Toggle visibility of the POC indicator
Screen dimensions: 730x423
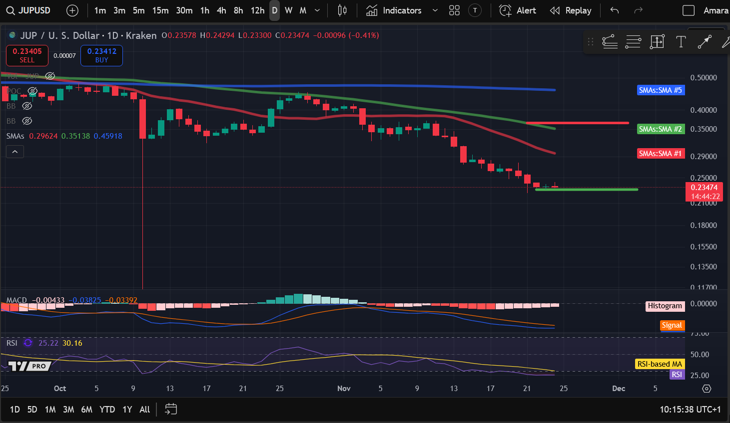pyautogui.click(x=32, y=91)
